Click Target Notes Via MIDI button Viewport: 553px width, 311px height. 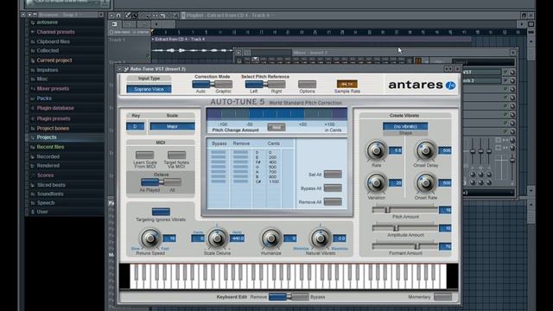[x=176, y=155]
